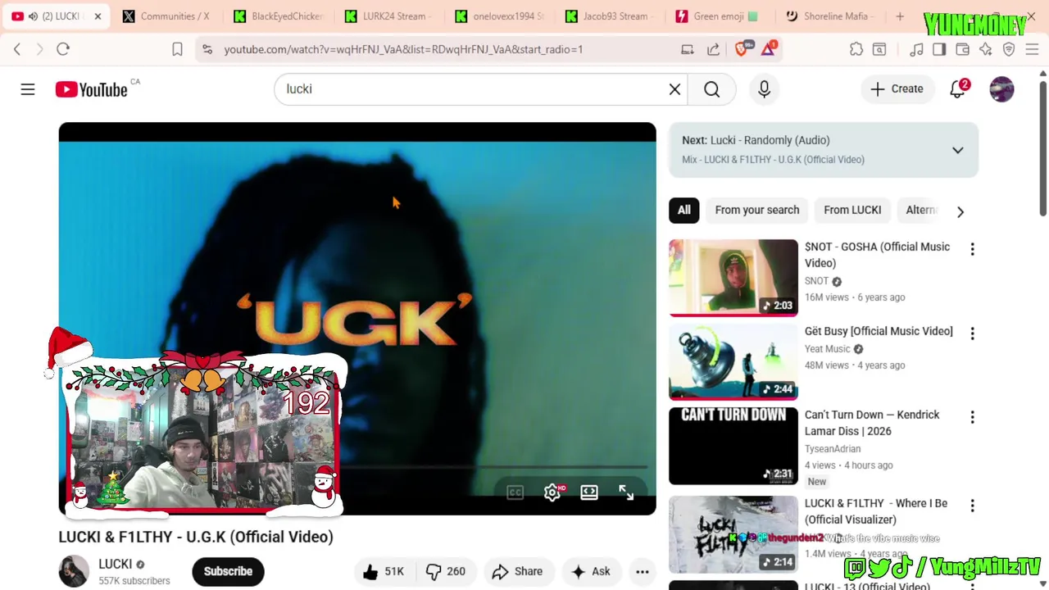Screen dimensions: 1049x590
Task: Open the LUCKI channel avatar
Action: (74, 571)
